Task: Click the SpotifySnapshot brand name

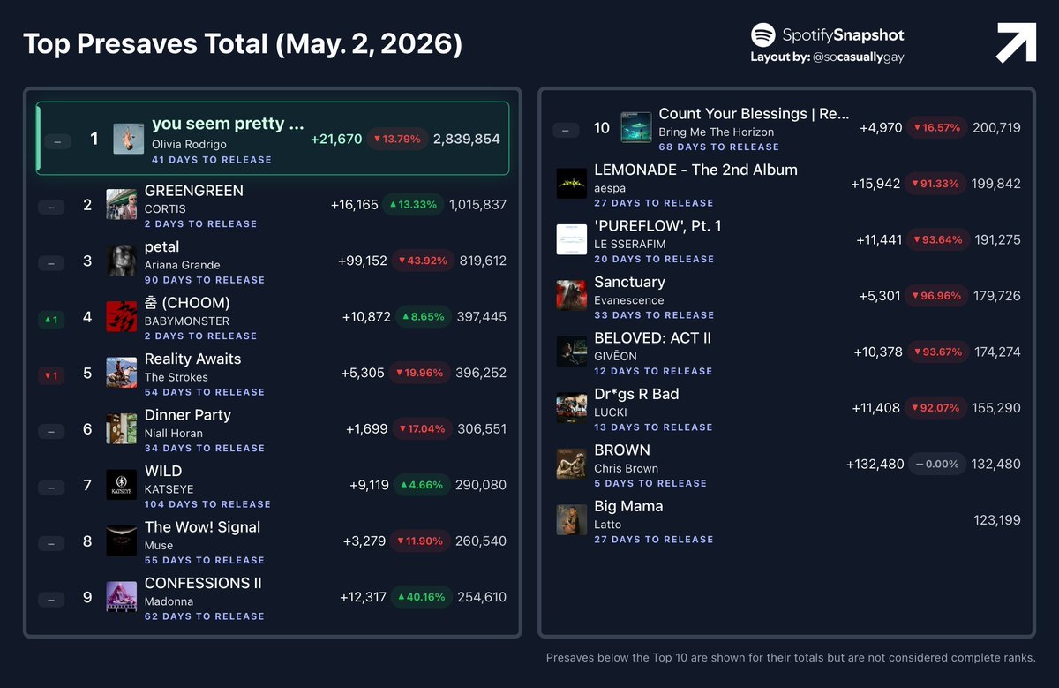Action: point(843,35)
